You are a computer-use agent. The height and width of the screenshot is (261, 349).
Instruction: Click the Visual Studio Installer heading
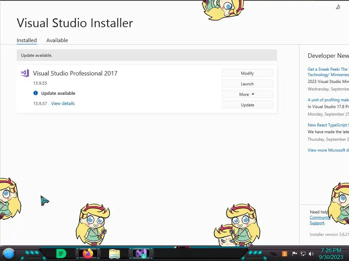point(75,23)
